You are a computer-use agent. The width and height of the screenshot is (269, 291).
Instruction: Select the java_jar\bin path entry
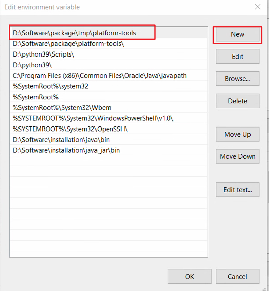[x=109, y=150]
